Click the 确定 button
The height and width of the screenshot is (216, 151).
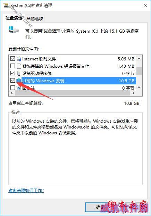tap(100, 207)
